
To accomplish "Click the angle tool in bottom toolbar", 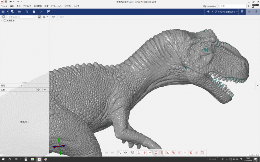I will tap(168, 152).
